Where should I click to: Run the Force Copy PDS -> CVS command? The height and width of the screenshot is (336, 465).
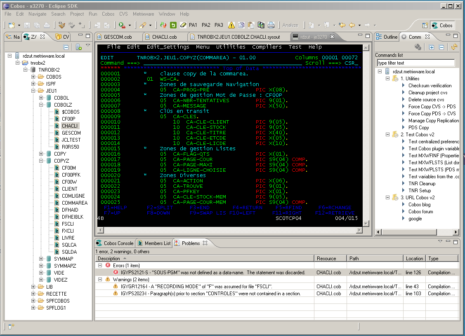(432, 114)
